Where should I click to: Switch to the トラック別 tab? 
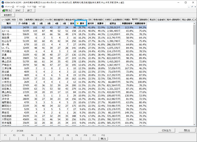click(x=48, y=20)
